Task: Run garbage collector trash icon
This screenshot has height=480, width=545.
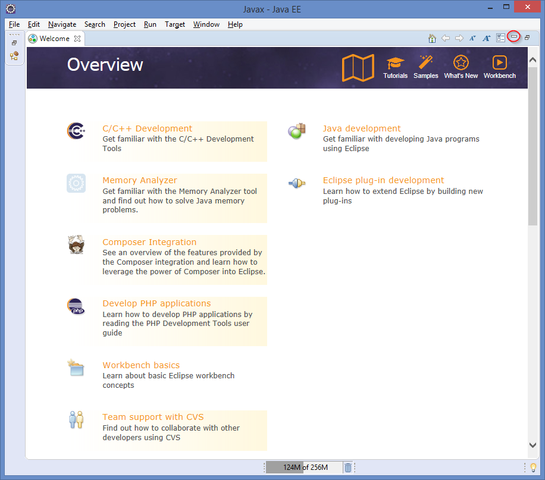Action: click(x=348, y=468)
